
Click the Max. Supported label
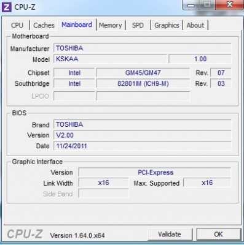(x=157, y=183)
